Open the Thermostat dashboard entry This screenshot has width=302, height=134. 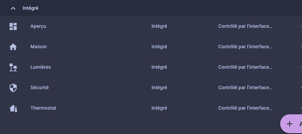43,108
